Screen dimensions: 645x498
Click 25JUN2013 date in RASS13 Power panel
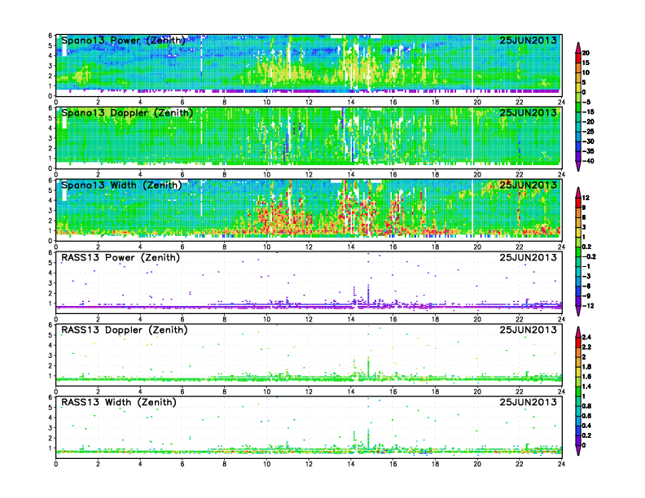(x=529, y=258)
